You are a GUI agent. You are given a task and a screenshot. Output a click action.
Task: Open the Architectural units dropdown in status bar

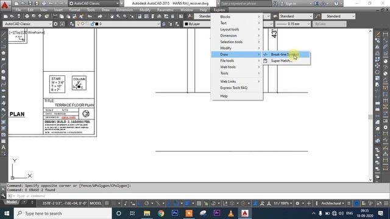coord(333,203)
